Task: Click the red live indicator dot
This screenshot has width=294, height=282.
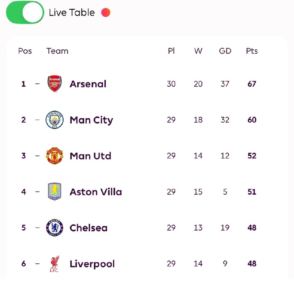Action: point(106,13)
